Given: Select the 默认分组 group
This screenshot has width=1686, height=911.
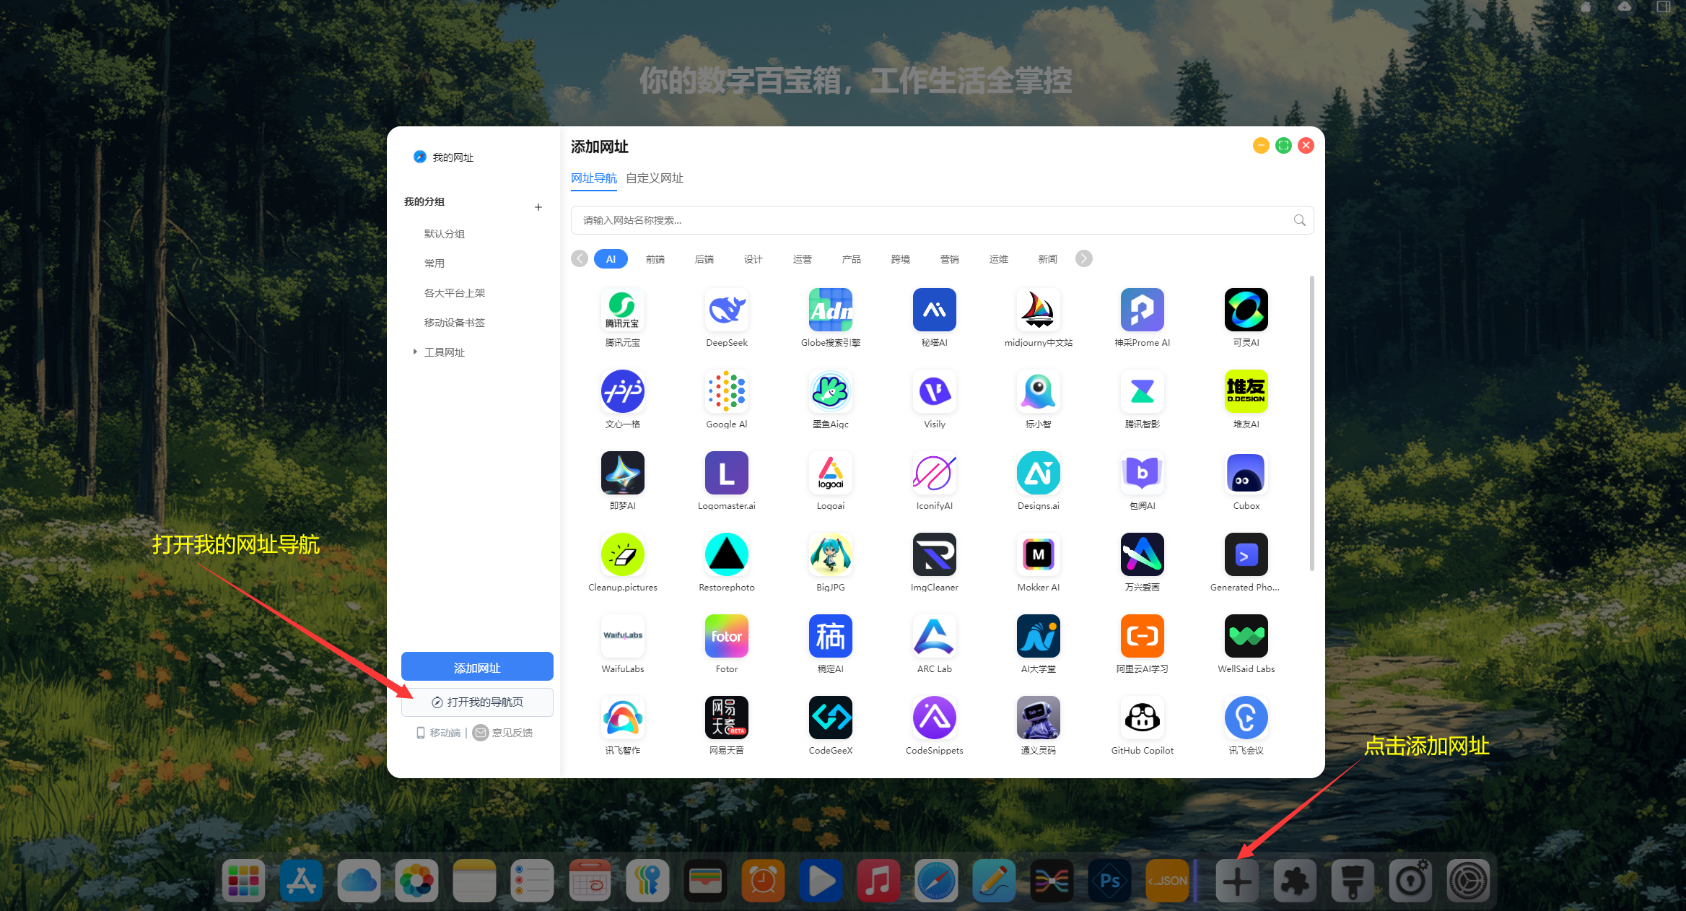Looking at the screenshot, I should pyautogui.click(x=445, y=234).
